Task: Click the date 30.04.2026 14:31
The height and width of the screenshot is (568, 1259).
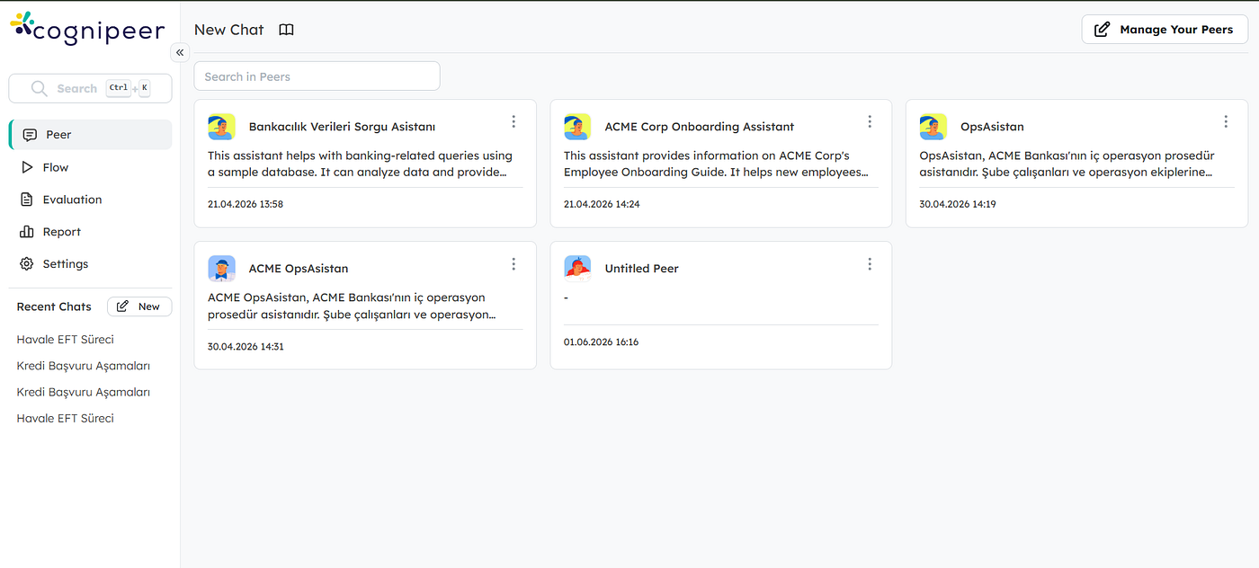Action: 246,346
